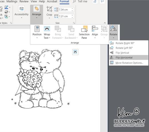Click the Accessibility alt text icon
Screen dimensions: 149x132
(x=21, y=9)
